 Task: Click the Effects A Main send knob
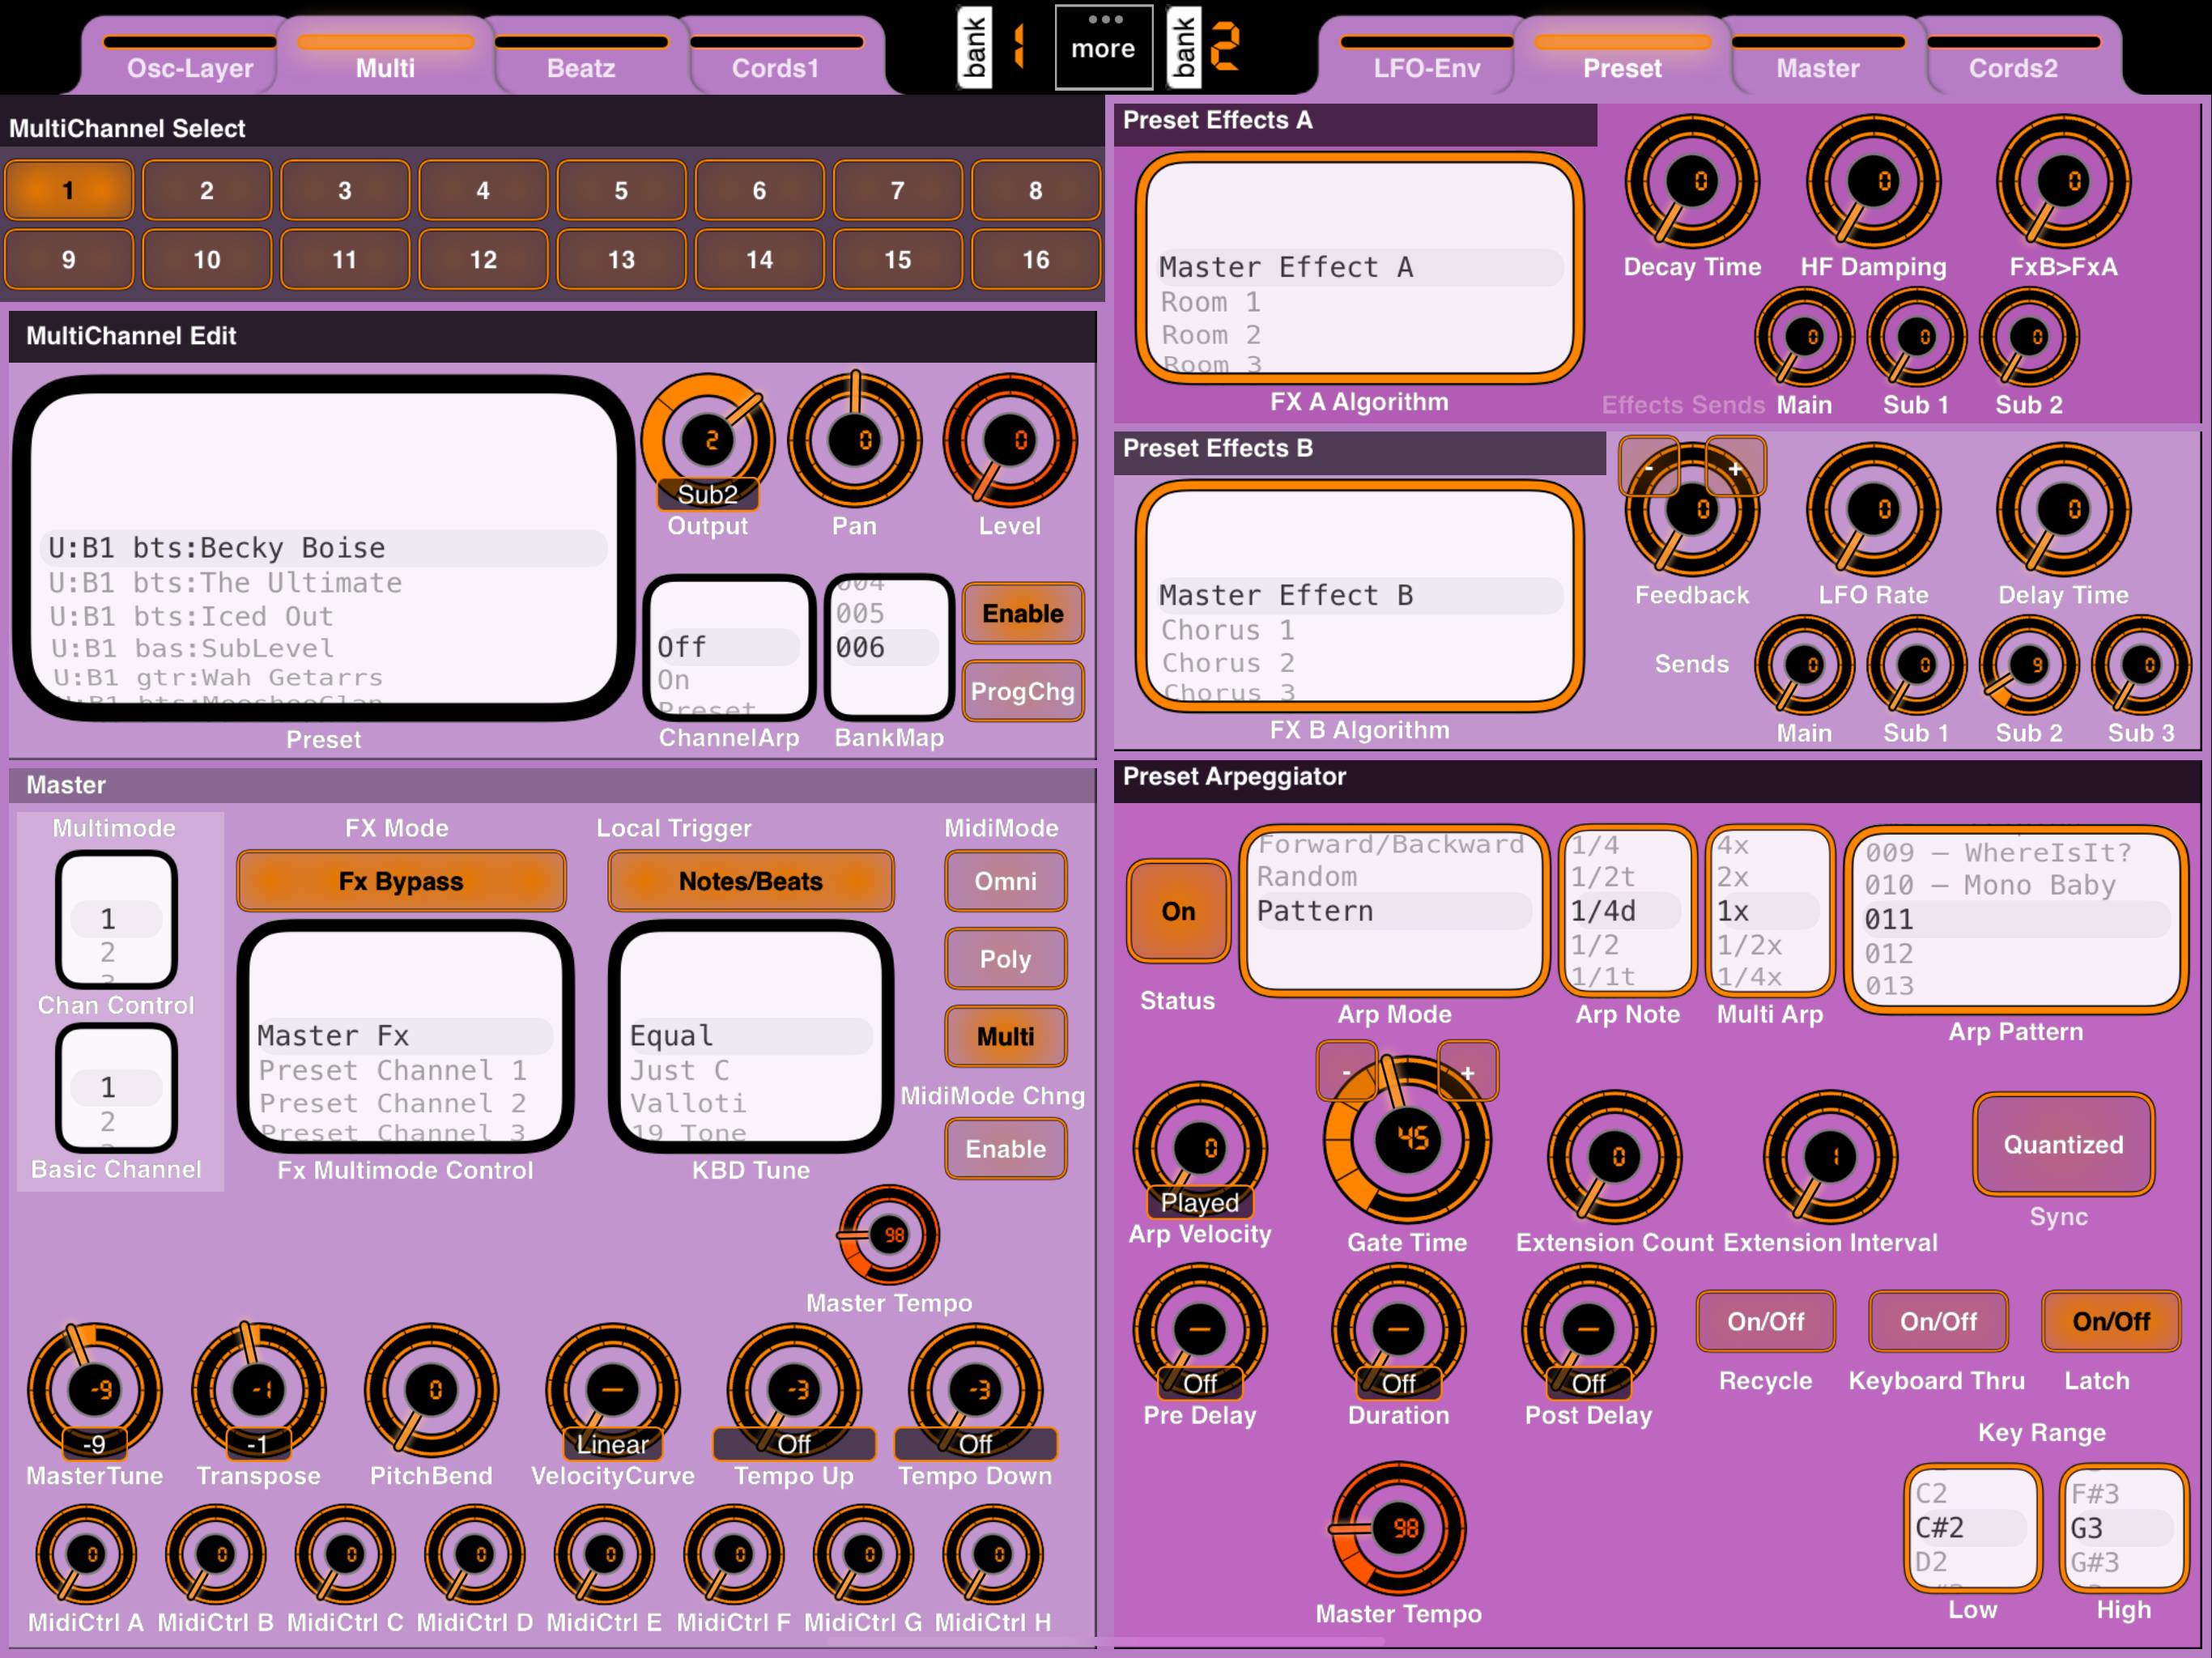click(x=1804, y=337)
